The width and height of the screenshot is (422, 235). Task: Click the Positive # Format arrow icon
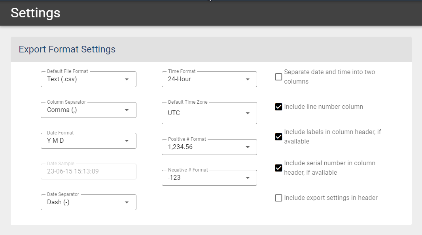248,147
